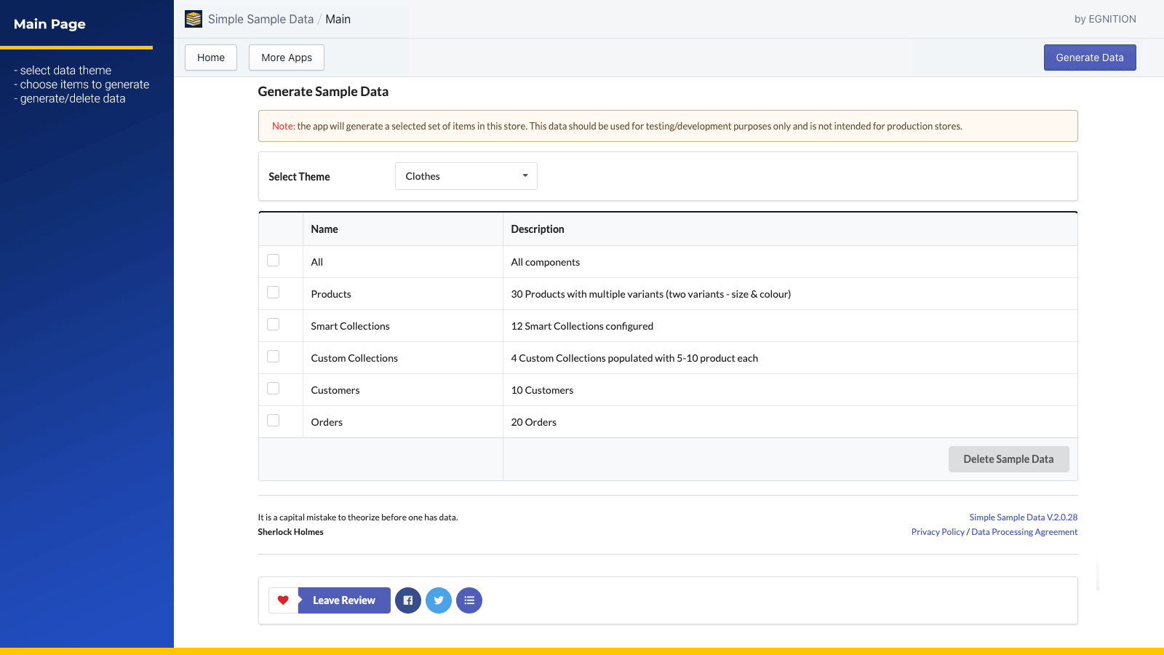Enable the Orders checkbox
1164x655 pixels.
[x=273, y=420]
